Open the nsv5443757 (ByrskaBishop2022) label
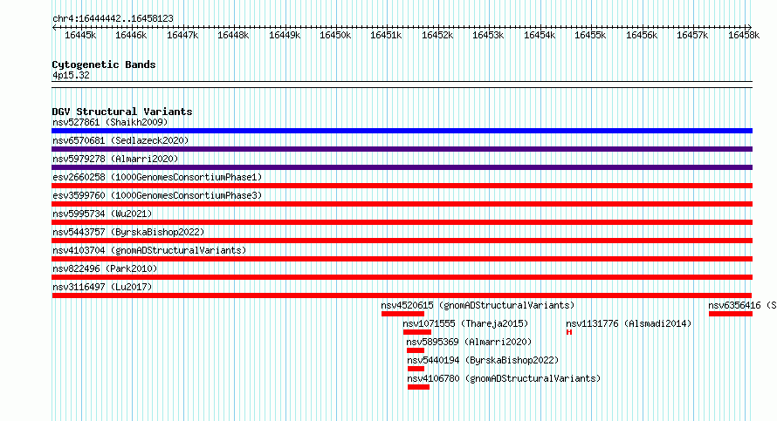The width and height of the screenshot is (777, 421). coord(128,232)
